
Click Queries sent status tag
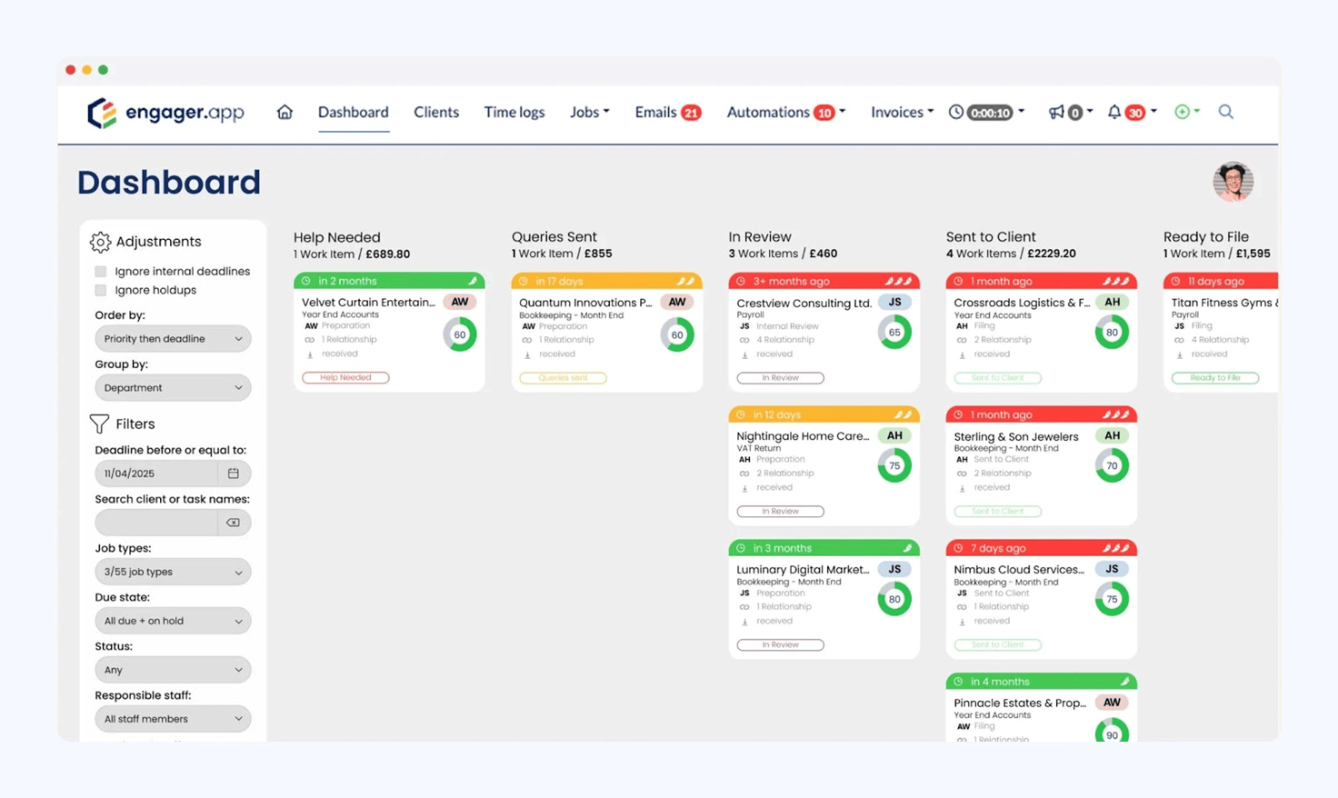563,377
